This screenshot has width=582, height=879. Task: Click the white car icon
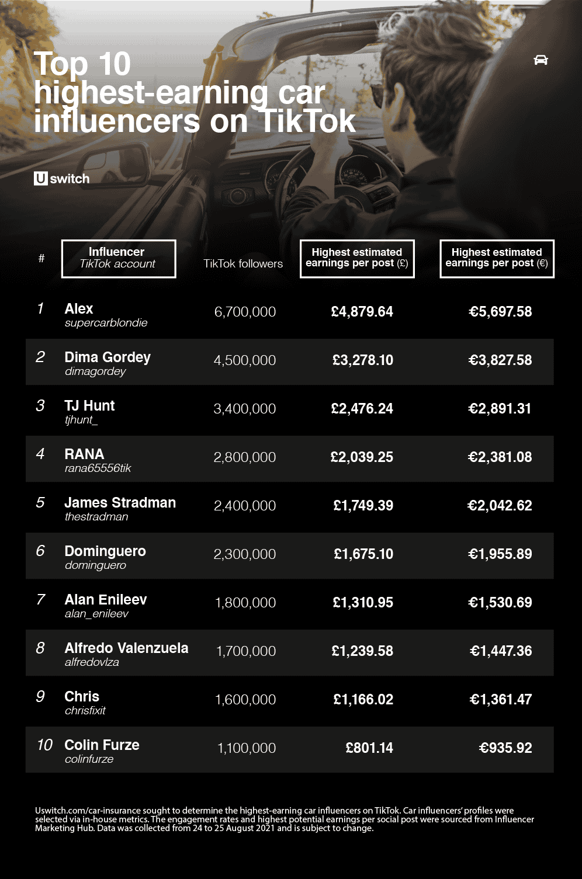pos(541,60)
